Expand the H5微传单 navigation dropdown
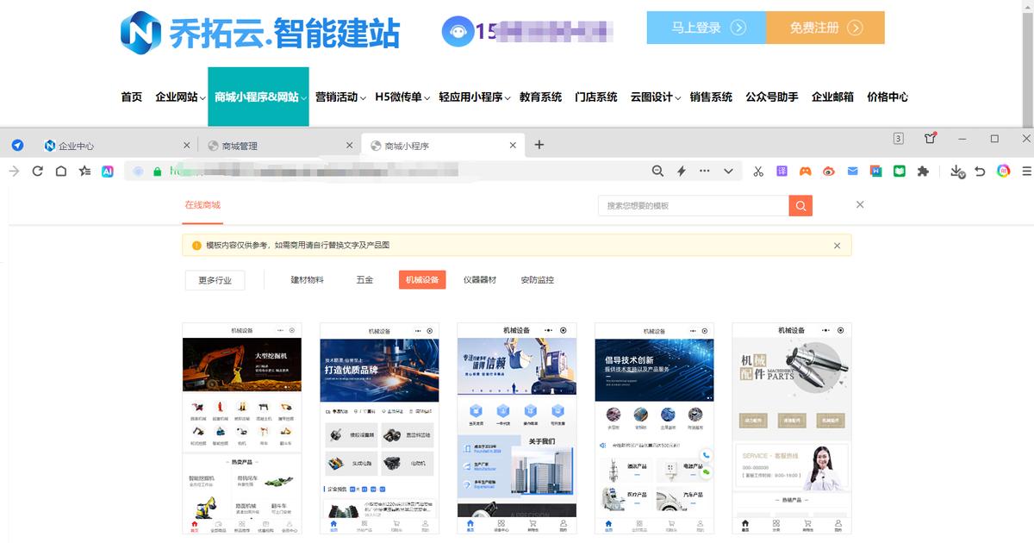 tap(402, 97)
